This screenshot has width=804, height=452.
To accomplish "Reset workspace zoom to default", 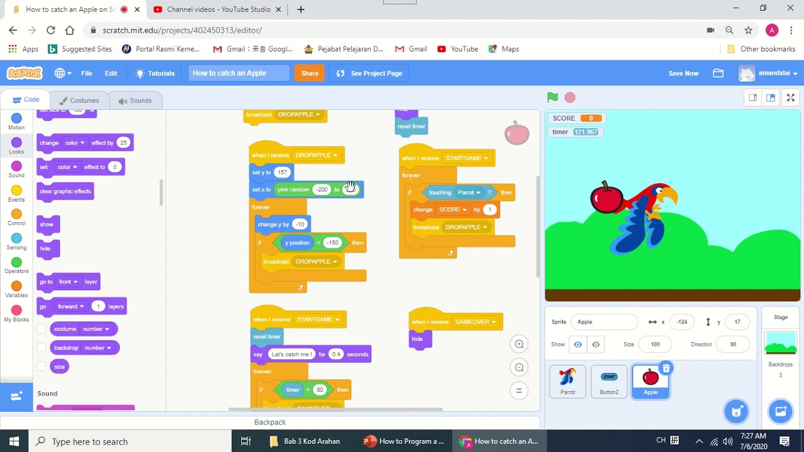I will [519, 390].
